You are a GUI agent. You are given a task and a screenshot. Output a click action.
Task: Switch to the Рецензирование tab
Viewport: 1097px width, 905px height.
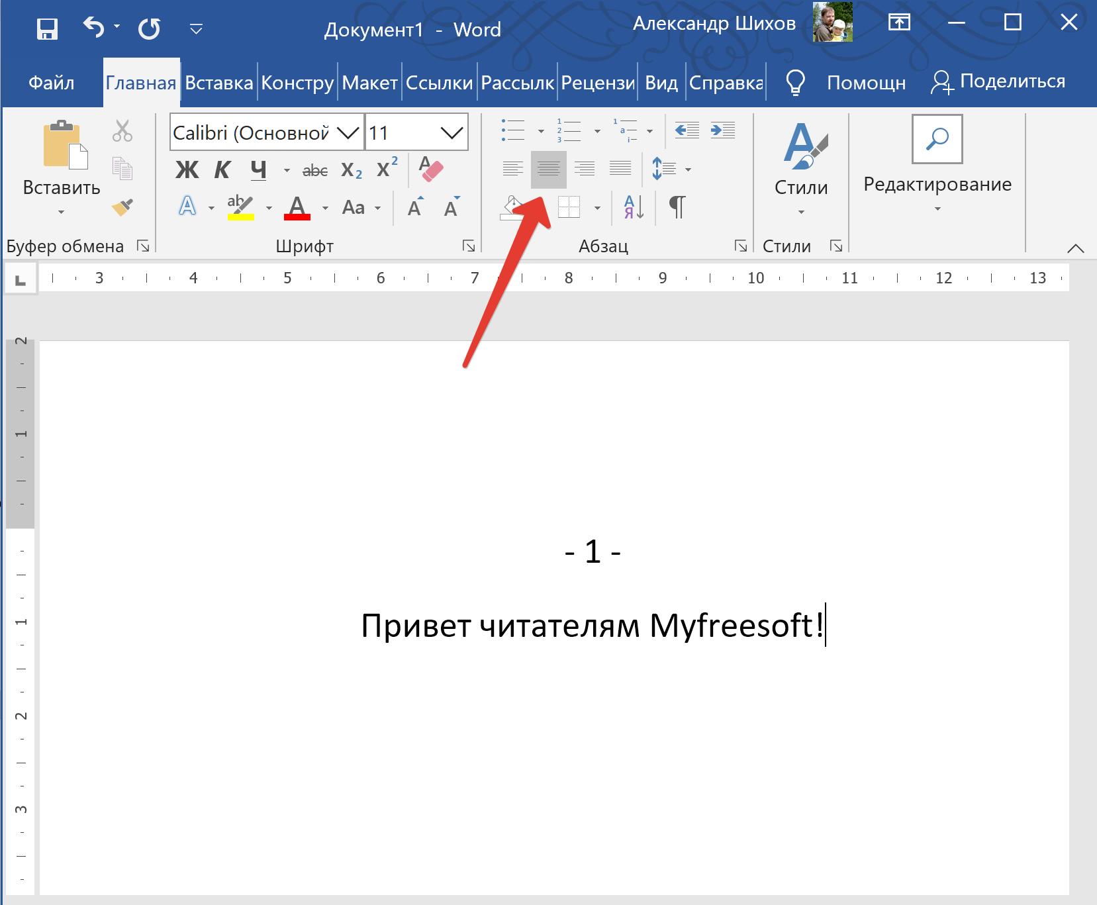coord(598,83)
